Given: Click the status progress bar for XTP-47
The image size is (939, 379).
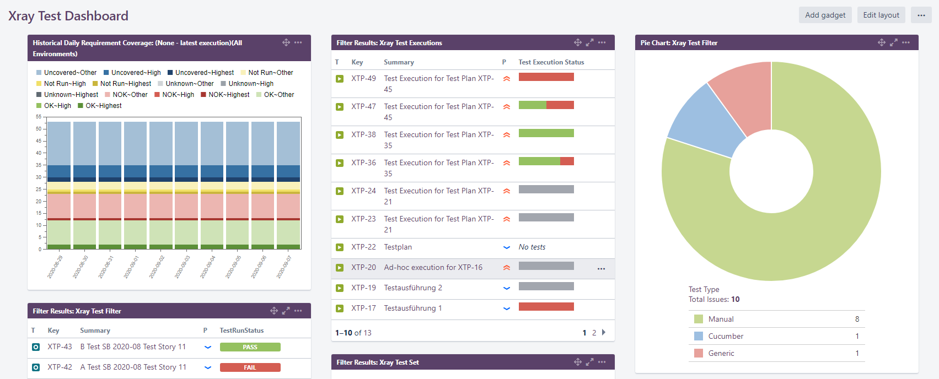Looking at the screenshot, I should 546,105.
